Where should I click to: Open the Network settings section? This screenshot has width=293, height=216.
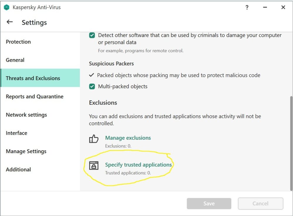[26, 115]
